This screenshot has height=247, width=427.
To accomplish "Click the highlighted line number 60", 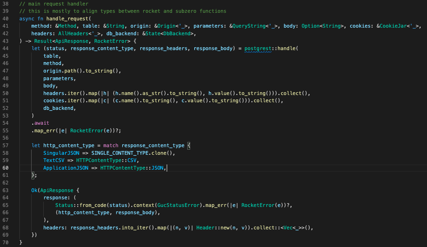I will 5,168.
